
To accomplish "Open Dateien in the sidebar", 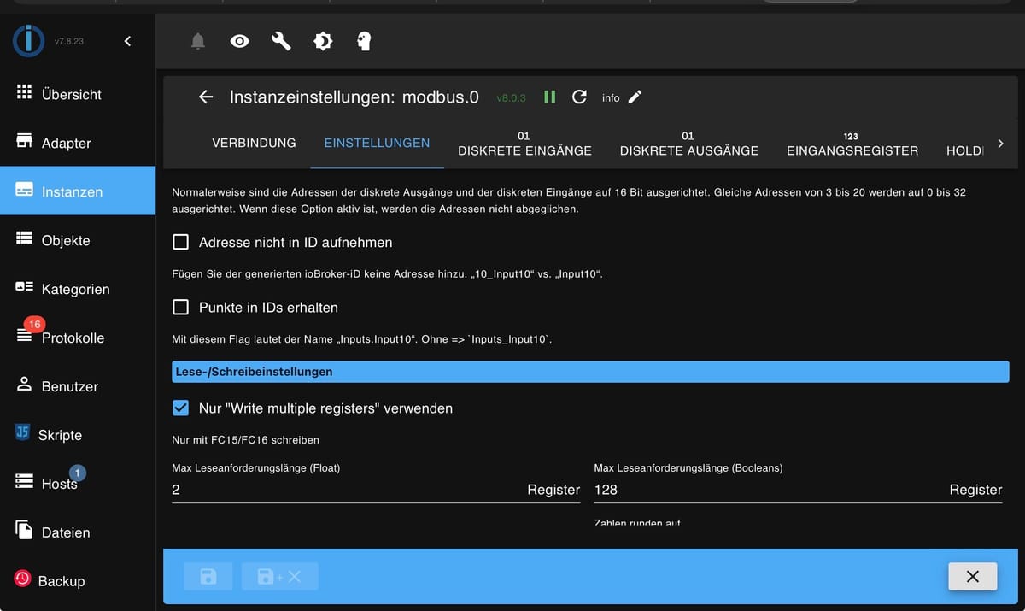I will [78, 532].
